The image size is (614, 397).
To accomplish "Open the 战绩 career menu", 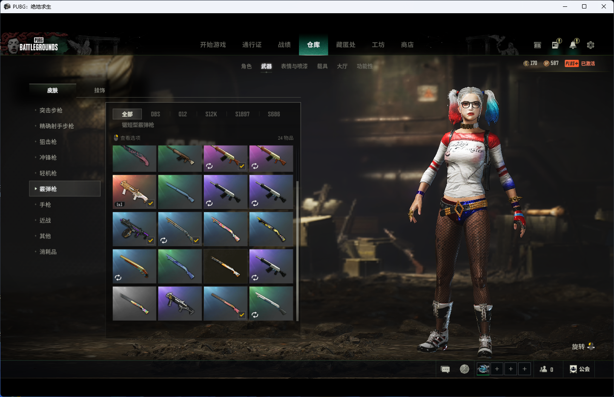I will point(284,45).
